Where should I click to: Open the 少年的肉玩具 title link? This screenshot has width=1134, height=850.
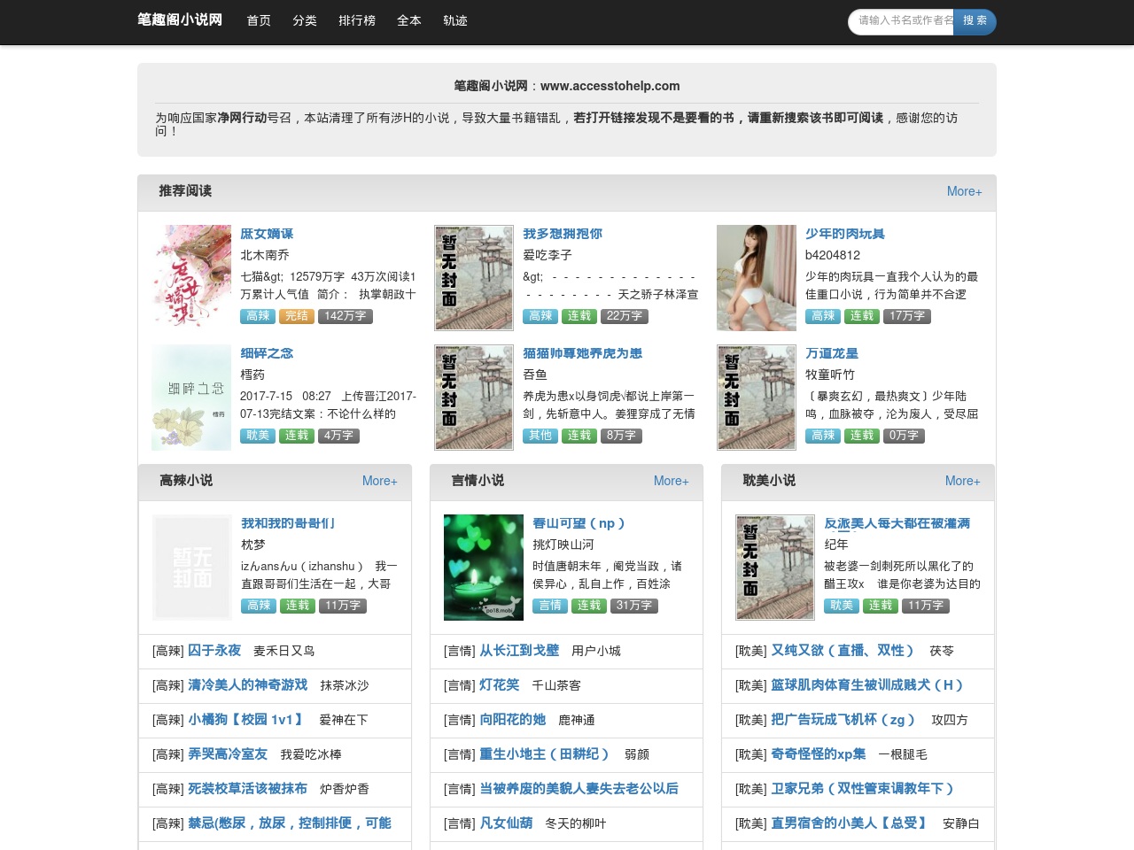point(845,234)
